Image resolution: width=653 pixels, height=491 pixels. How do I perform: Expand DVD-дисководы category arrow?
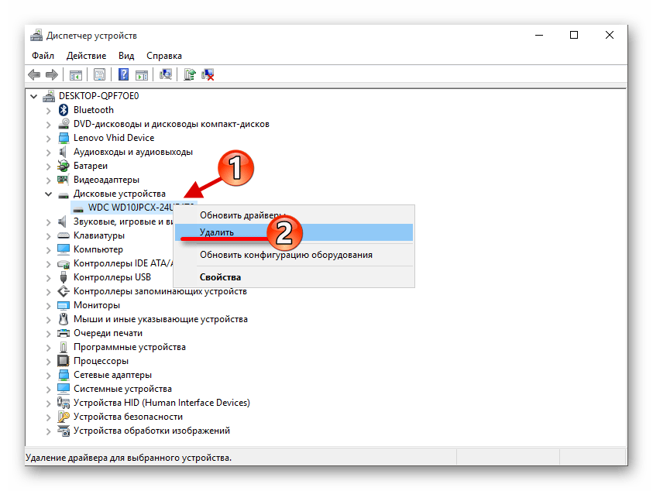tap(48, 125)
